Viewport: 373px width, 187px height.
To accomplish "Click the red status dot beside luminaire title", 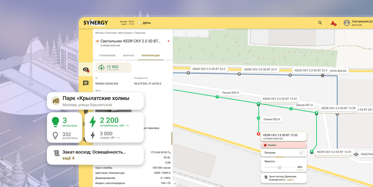I will [168, 41].
